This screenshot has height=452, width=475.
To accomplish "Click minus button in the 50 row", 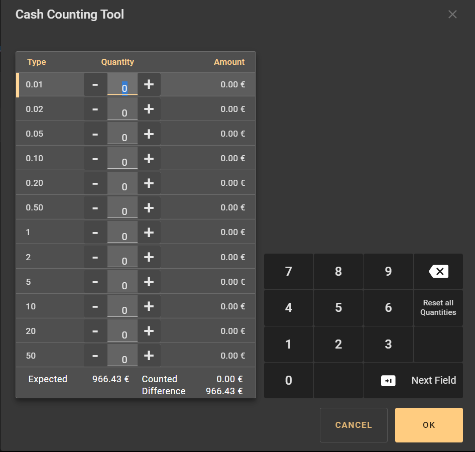I will tap(95, 356).
